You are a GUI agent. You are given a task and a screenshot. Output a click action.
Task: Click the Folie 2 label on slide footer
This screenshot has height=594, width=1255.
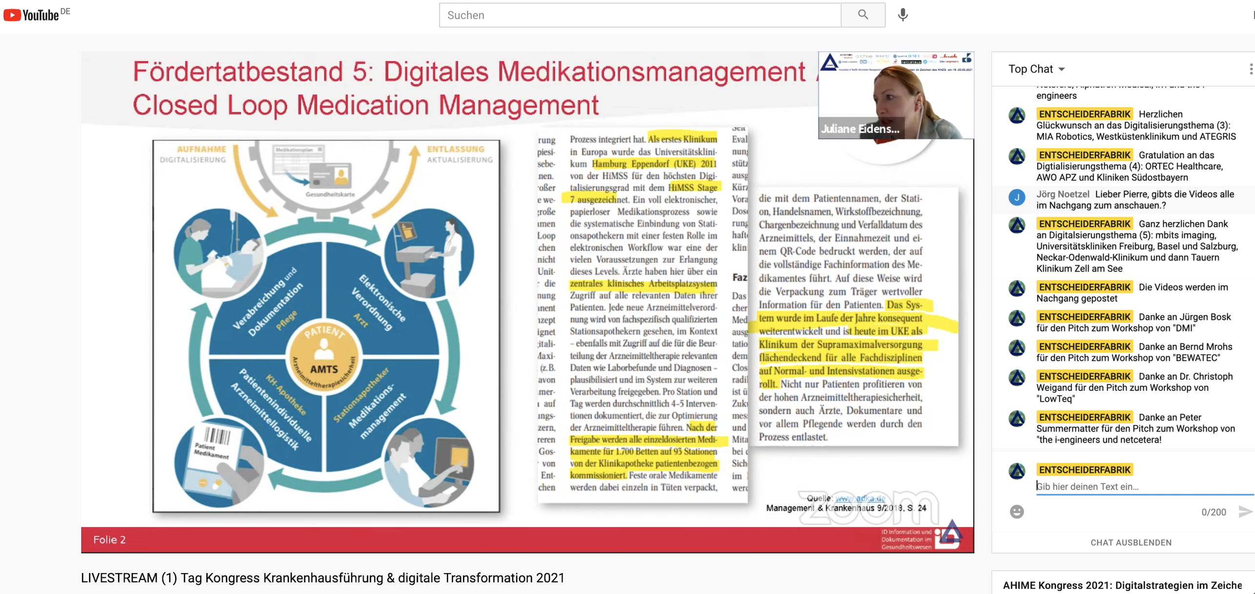[x=109, y=539]
